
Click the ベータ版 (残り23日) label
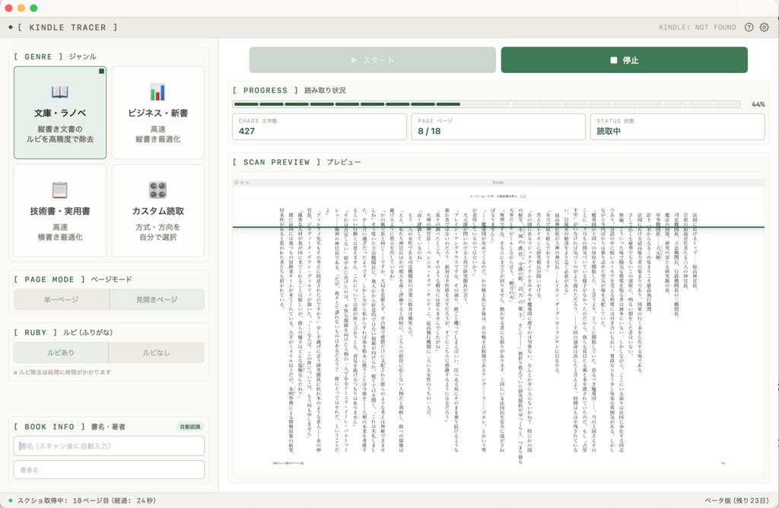[x=736, y=500]
